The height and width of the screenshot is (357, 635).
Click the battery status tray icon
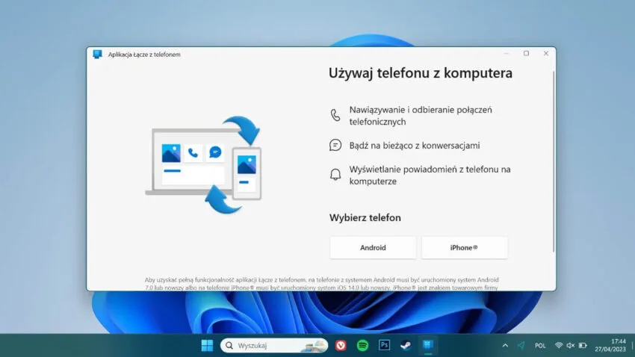(x=583, y=345)
